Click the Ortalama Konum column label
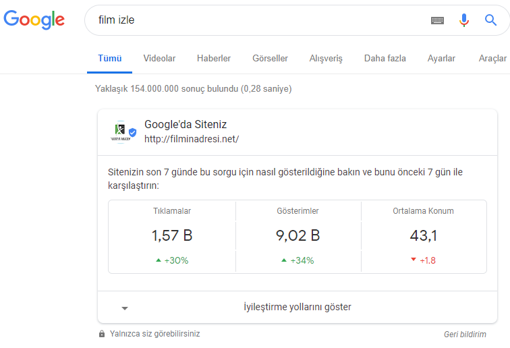Image resolution: width=510 pixels, height=348 pixels. pos(423,211)
